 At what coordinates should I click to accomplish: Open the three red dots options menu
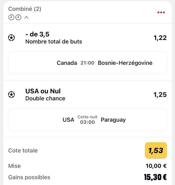[161, 13]
